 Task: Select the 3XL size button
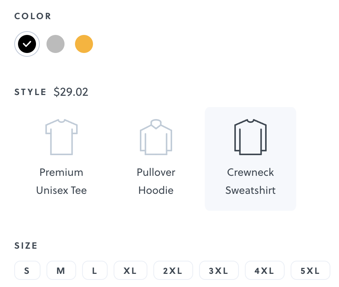pos(219,270)
